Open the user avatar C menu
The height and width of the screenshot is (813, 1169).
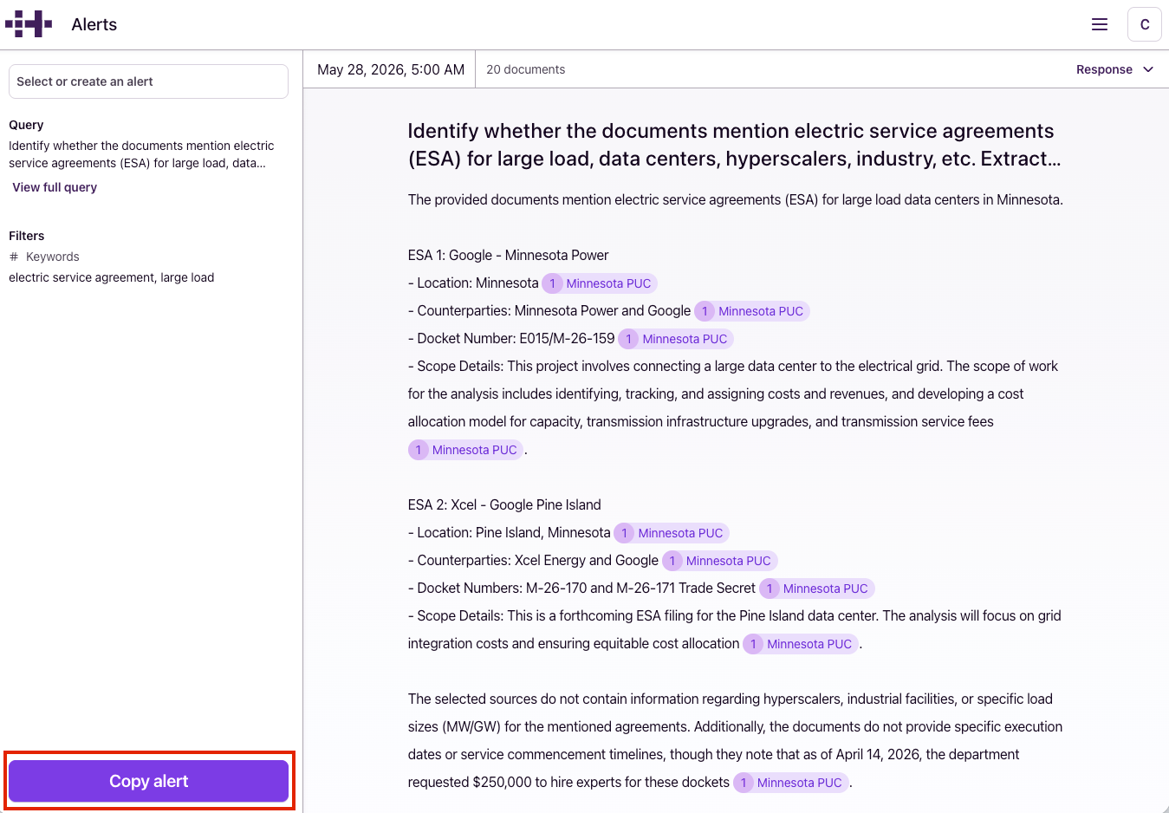[1144, 24]
